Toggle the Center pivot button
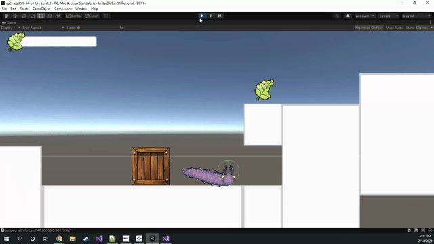 (x=74, y=16)
